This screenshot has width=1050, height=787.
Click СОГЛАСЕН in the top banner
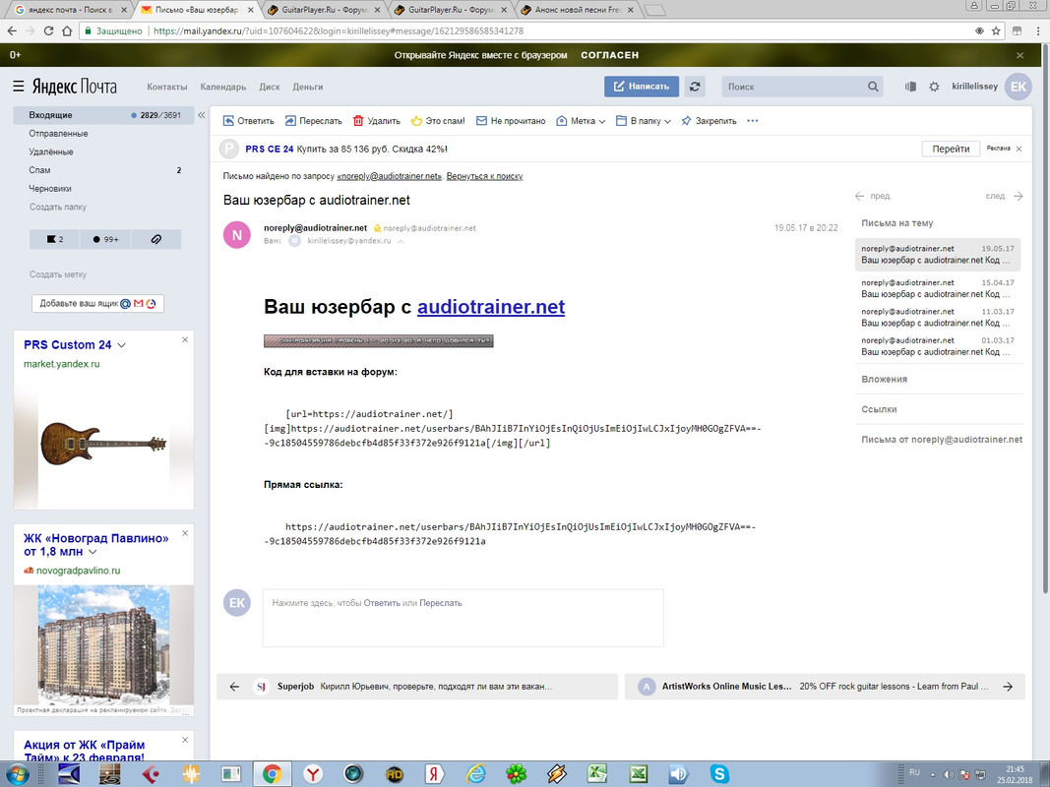609,55
